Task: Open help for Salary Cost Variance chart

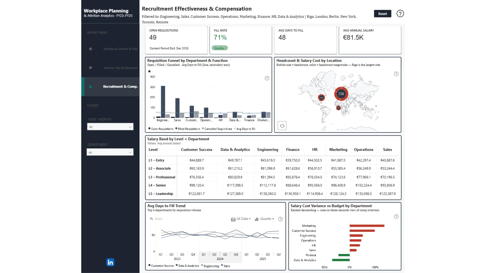Action: point(396,217)
